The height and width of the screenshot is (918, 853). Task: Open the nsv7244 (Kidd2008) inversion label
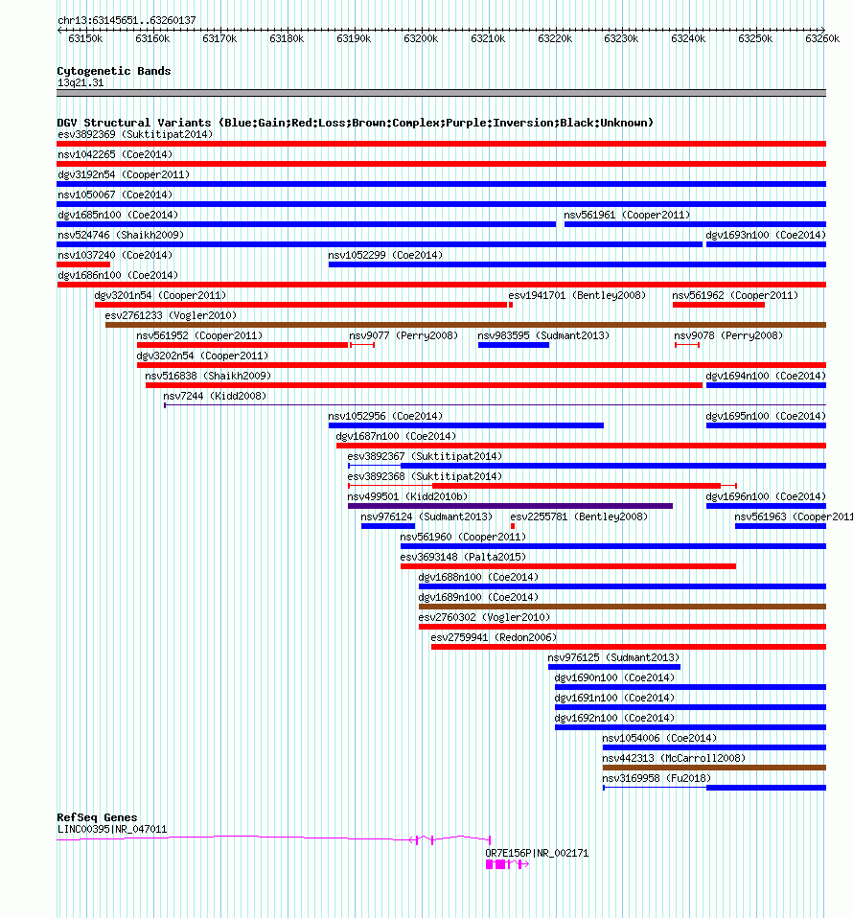(215, 397)
